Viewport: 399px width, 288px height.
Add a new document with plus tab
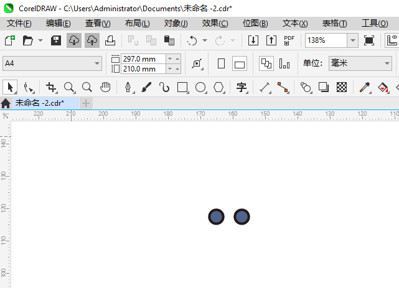(86, 103)
